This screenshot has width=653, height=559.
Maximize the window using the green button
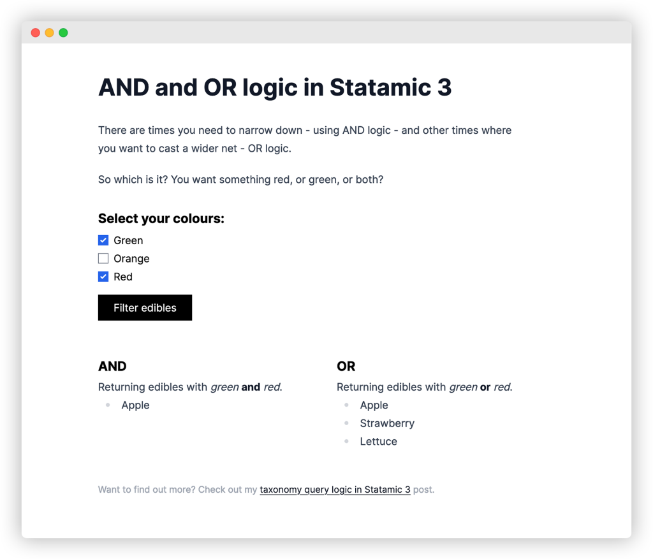63,33
